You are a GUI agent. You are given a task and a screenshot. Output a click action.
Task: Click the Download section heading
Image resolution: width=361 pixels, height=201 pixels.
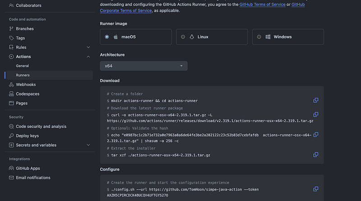[x=110, y=81]
